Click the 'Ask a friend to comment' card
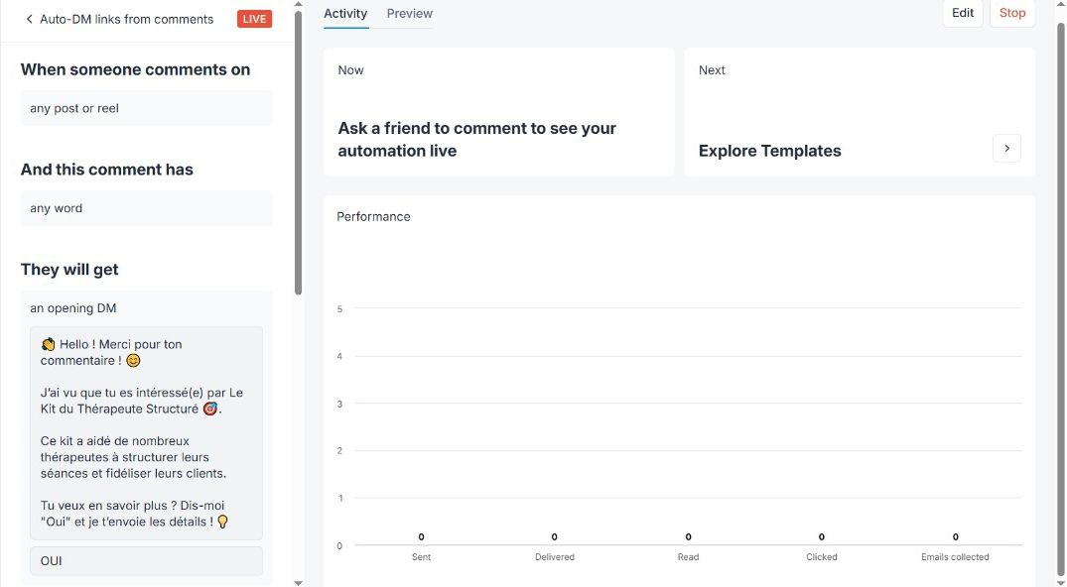The width and height of the screenshot is (1067, 587). point(498,112)
